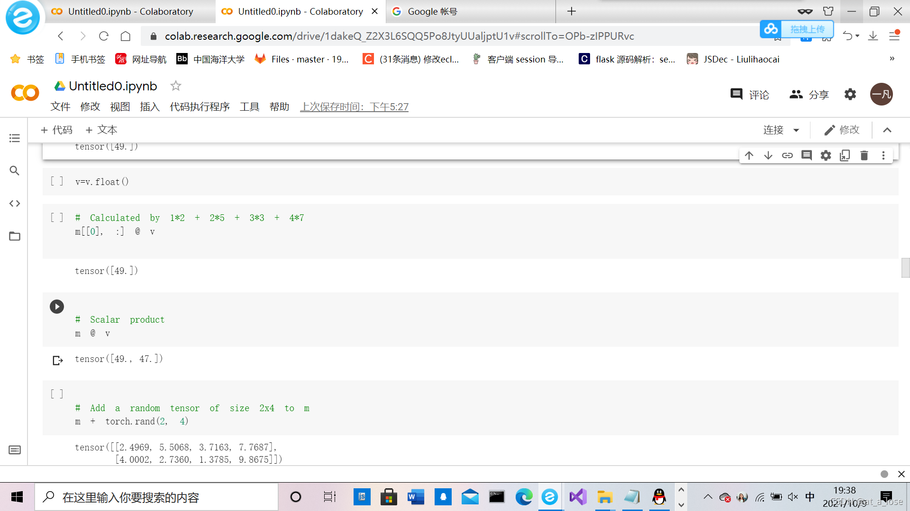Toggle the v=v.float() cell run bracket
This screenshot has width=910, height=511.
click(57, 182)
